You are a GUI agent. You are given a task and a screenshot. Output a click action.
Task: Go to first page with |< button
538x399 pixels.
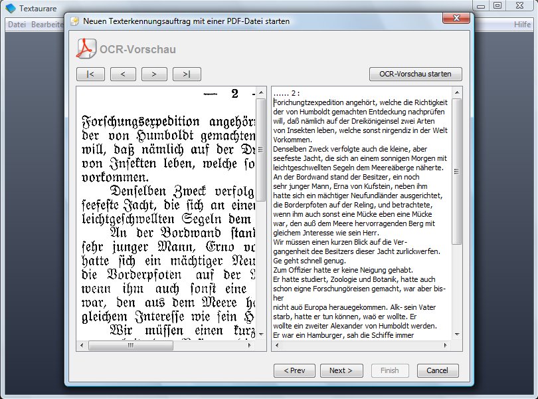pyautogui.click(x=90, y=74)
